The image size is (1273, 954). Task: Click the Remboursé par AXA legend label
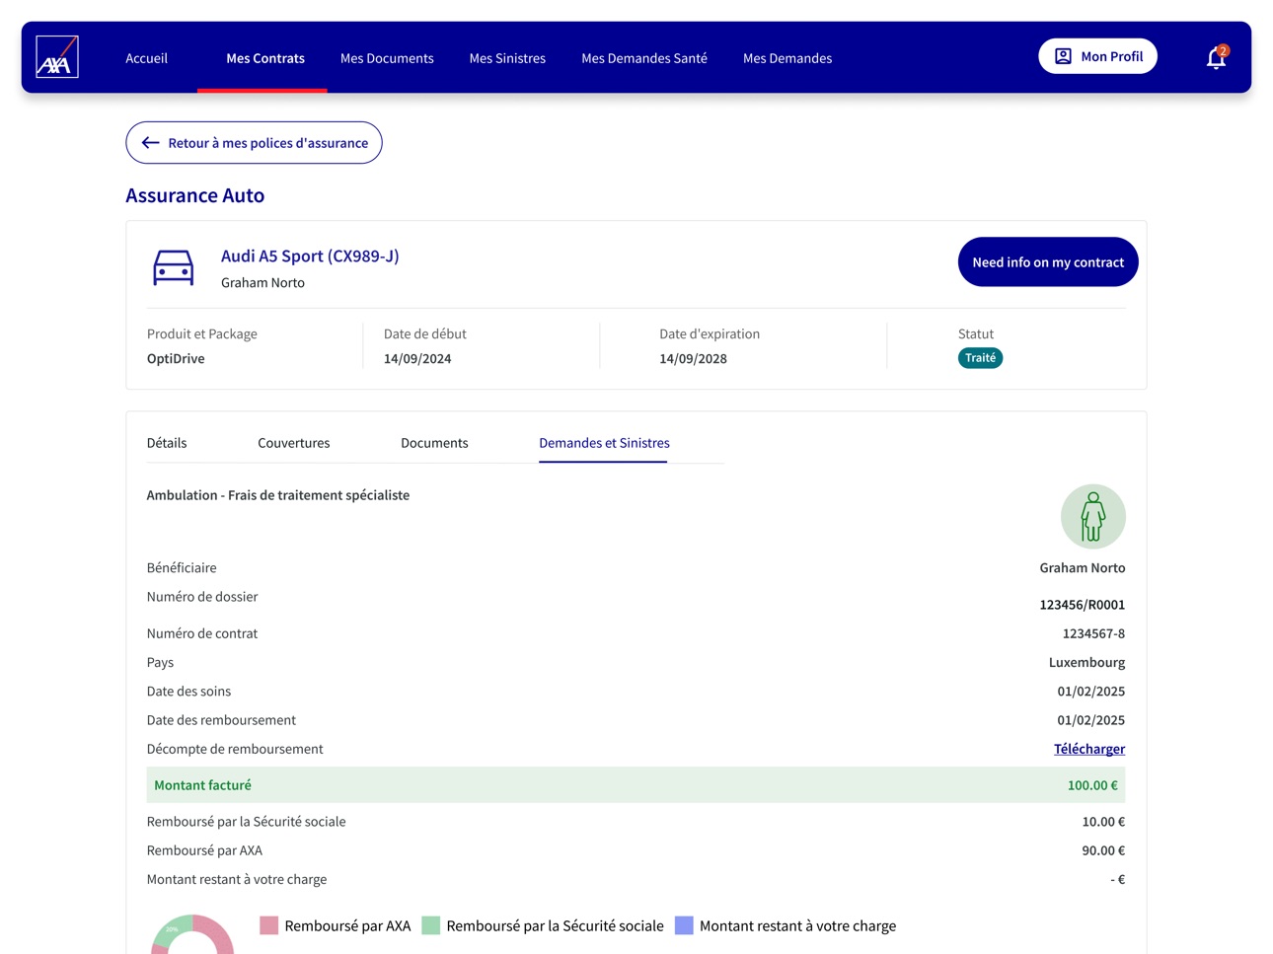347,925
